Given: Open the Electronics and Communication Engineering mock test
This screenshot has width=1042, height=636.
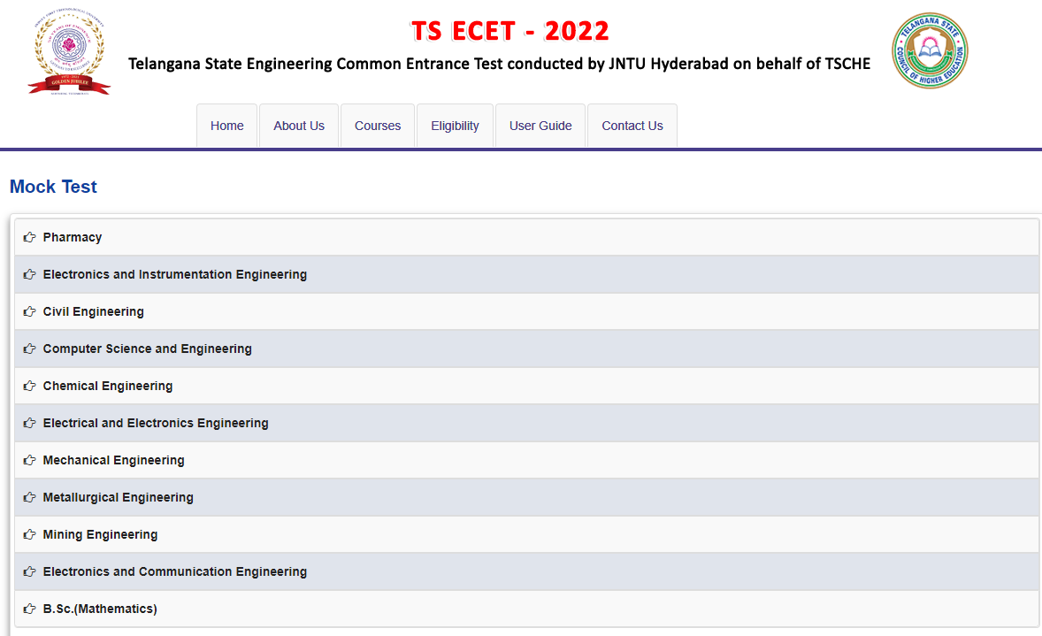Looking at the screenshot, I should [x=174, y=571].
